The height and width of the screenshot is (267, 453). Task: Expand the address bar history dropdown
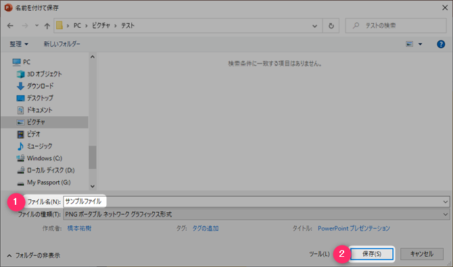click(x=314, y=26)
